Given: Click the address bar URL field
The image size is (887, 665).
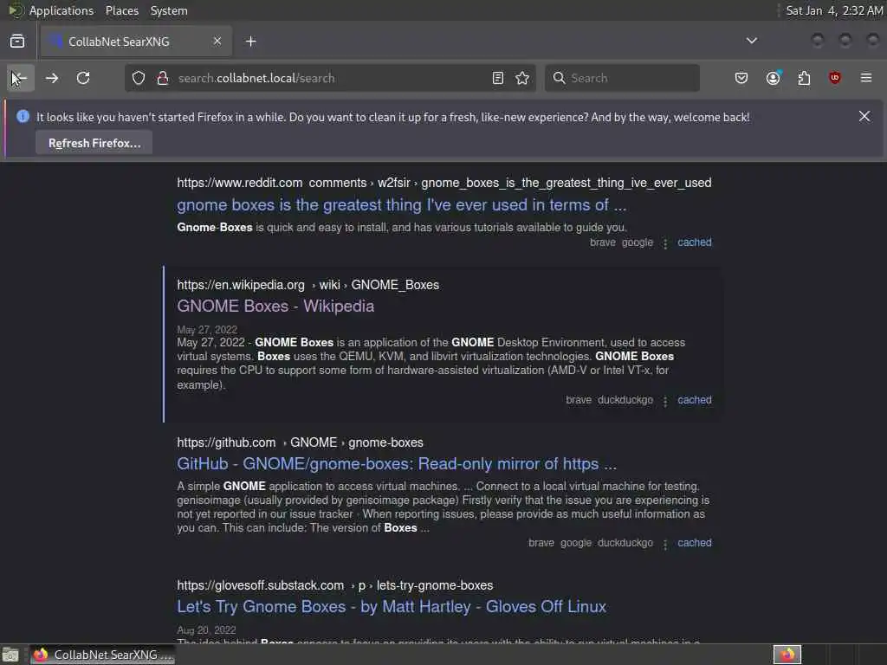Looking at the screenshot, I should pyautogui.click(x=330, y=78).
